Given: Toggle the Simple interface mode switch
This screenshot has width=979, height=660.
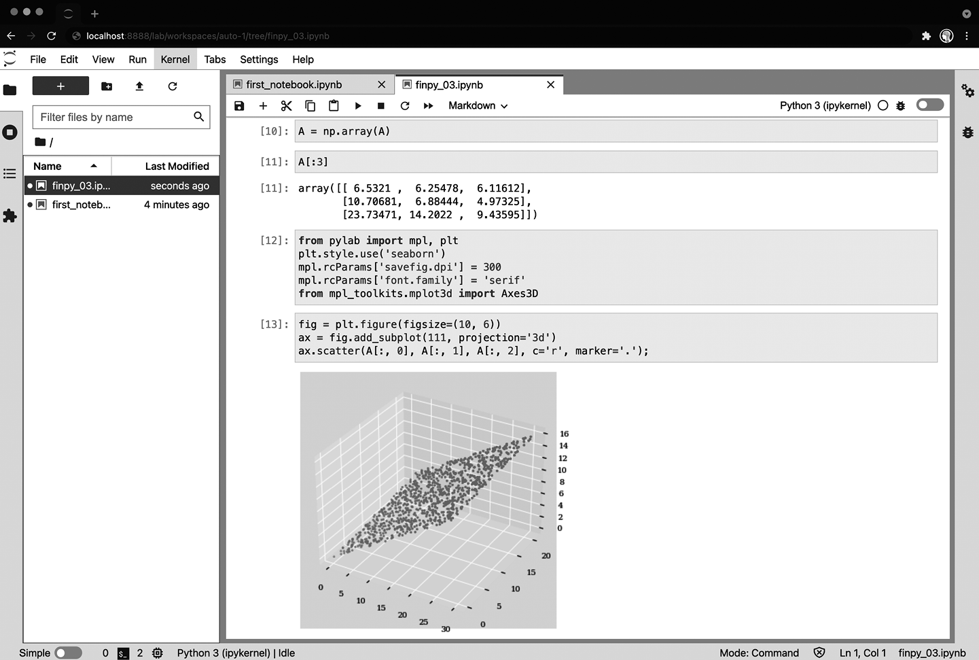Looking at the screenshot, I should point(68,653).
